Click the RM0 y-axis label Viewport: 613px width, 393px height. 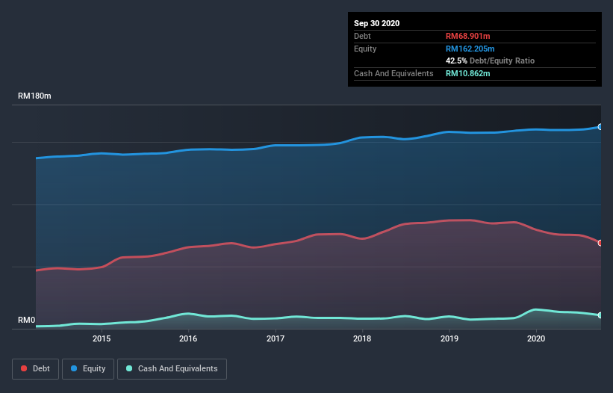coord(27,320)
